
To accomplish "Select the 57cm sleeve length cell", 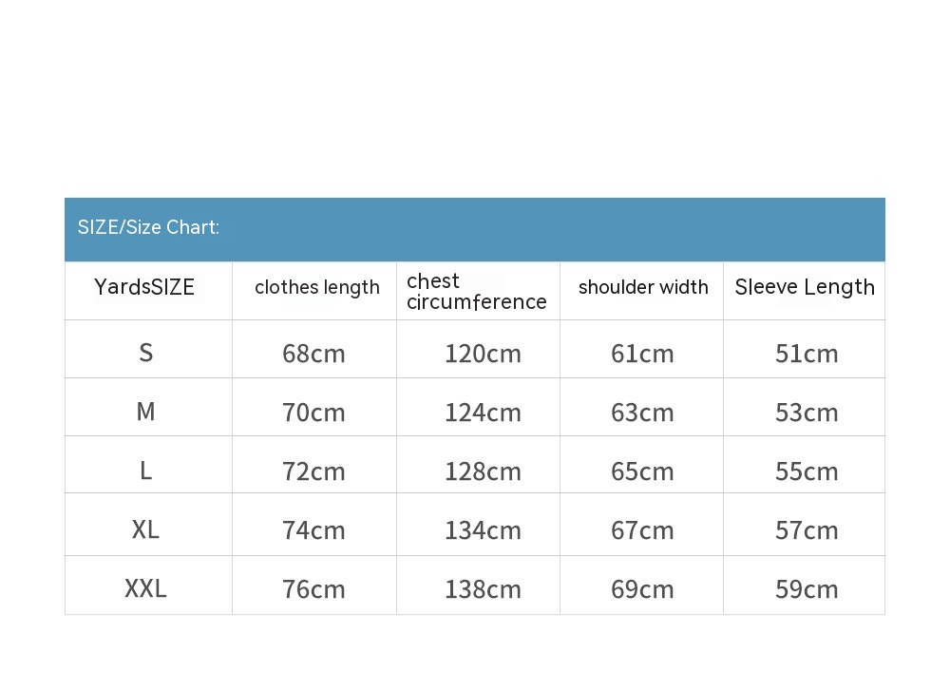I will pos(807,530).
